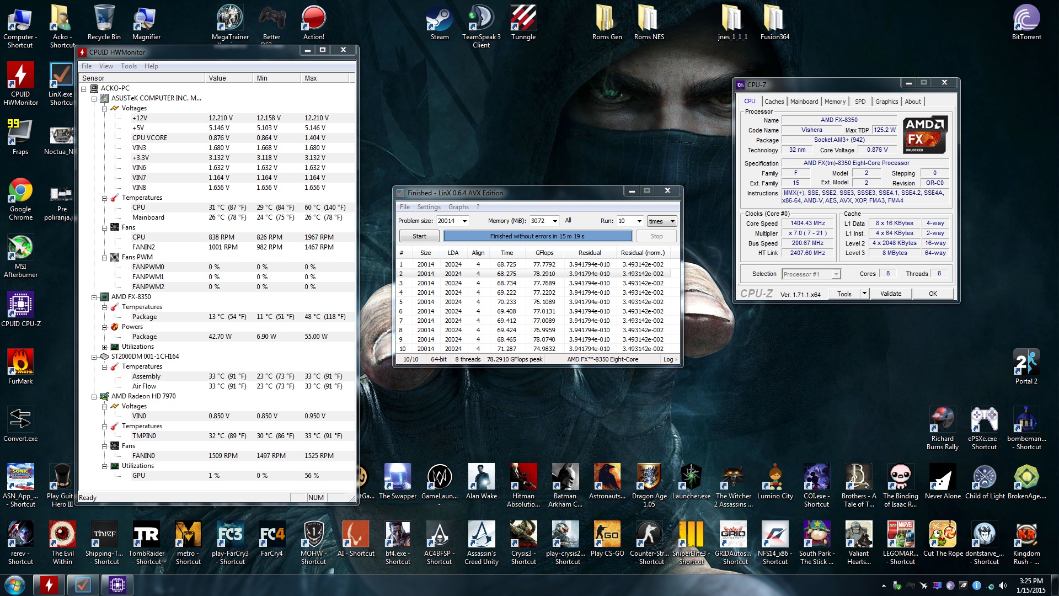Open the Problem size dropdown in LinX

(464, 221)
